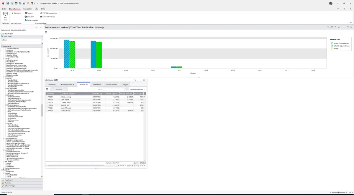The image size is (354, 195).
Task: Click the Suche field in Zeitraum panel
Action: click(111, 89)
